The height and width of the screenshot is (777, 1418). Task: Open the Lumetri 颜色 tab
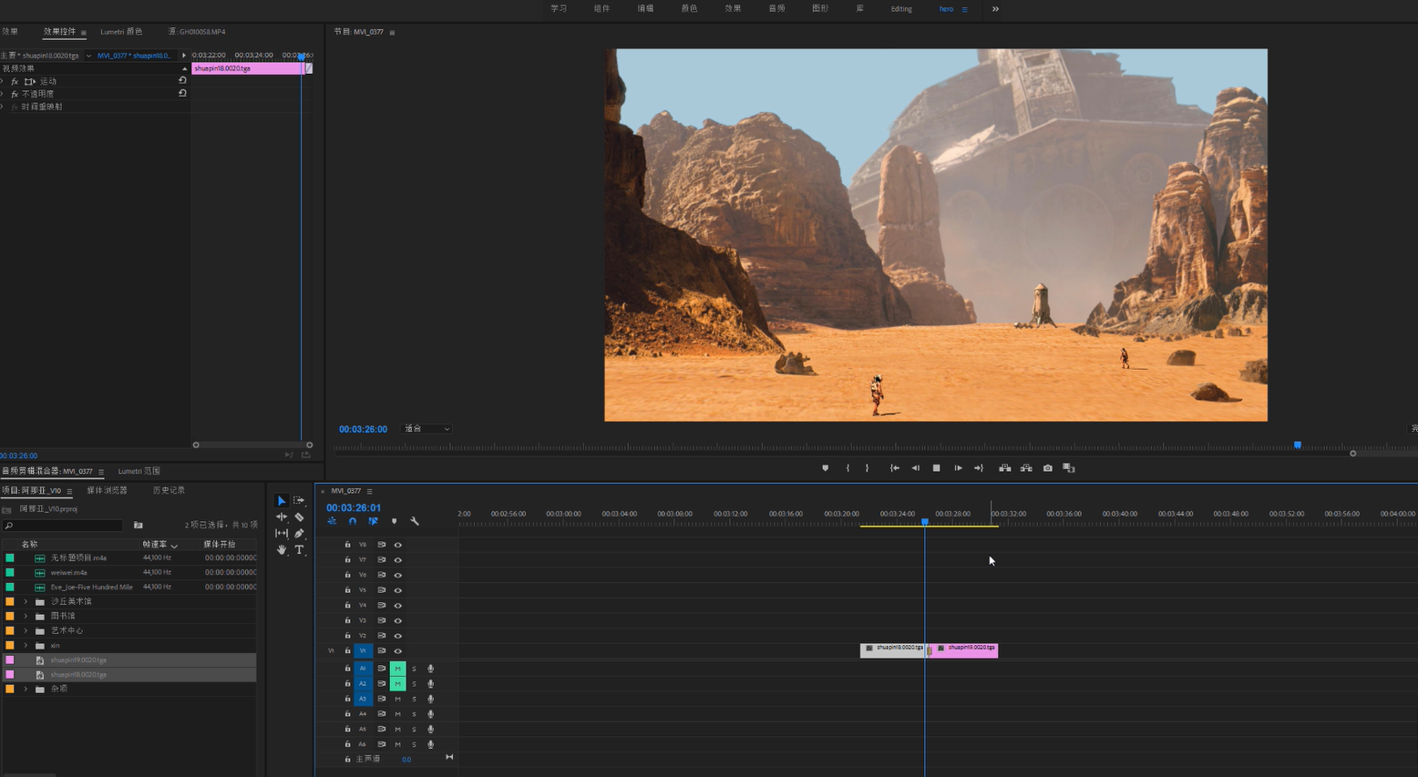(121, 32)
